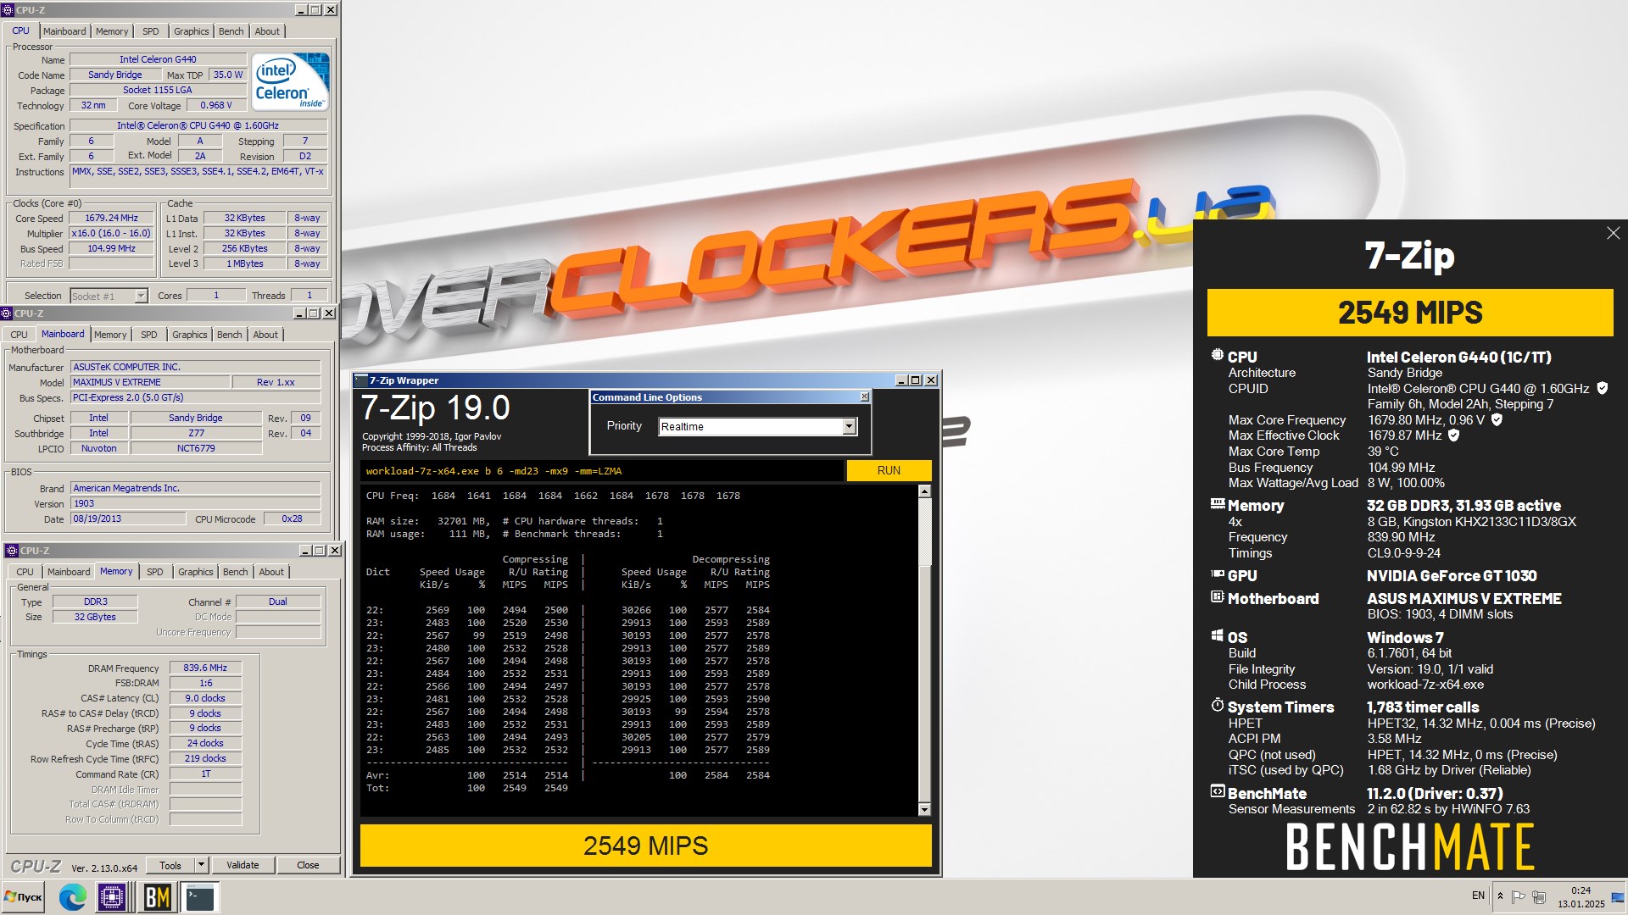Click the Multiplier value x16.0 (16.0 - 16.0)
Screen dimensions: 1628x915
click(x=111, y=233)
